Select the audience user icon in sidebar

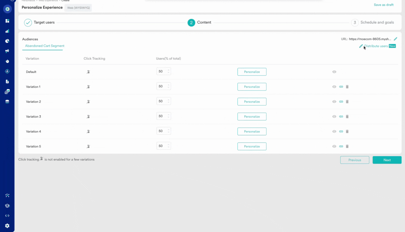7,71
